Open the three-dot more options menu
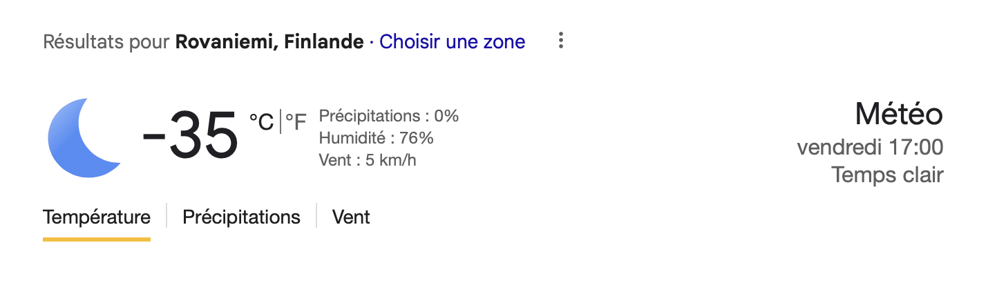 point(561,41)
